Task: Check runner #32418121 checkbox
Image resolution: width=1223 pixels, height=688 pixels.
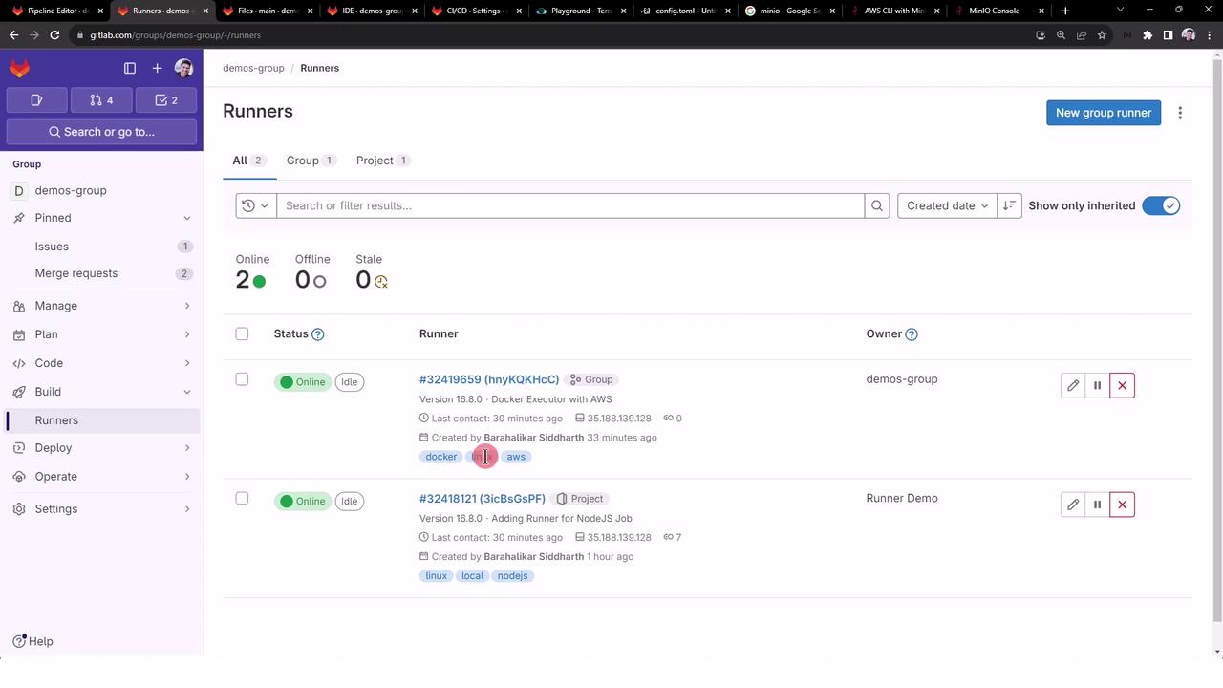Action: (242, 499)
